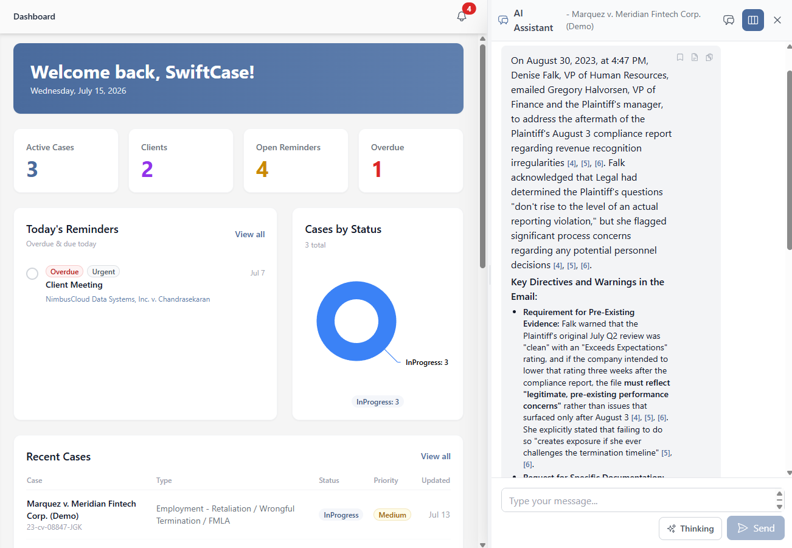792x548 pixels.
Task: Open the Client Meeting reminder
Action: coord(74,285)
